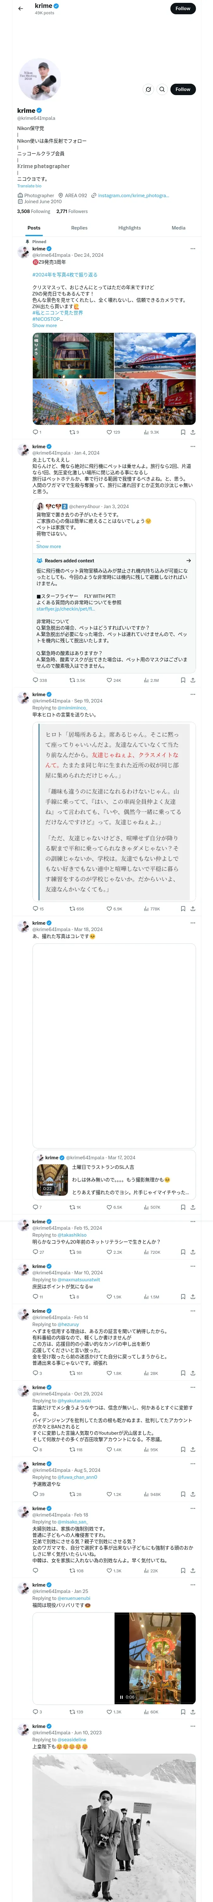The width and height of the screenshot is (213, 1902).
Task: Search krime's posts with magnifier icon
Action: 162,89
